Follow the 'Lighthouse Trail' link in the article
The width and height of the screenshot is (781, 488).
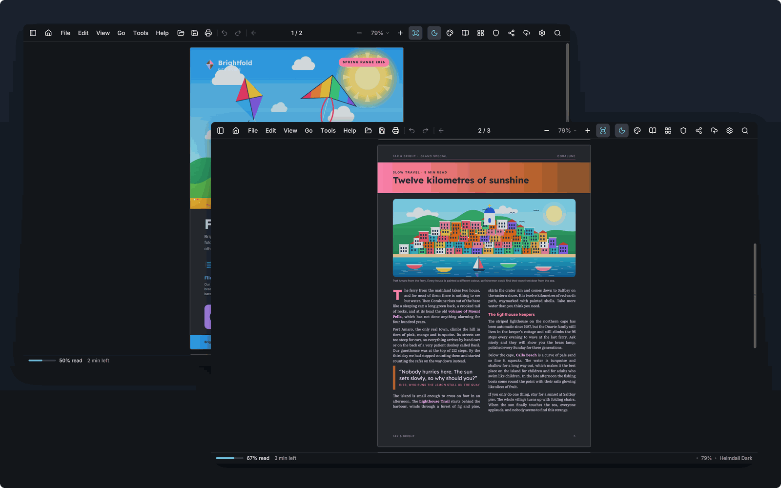[x=434, y=401]
